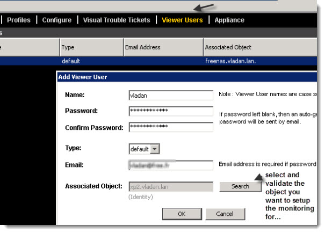This screenshot has width=325, height=233.
Task: Click the Add Viewer User title bar
Action: pyautogui.click(x=187, y=77)
